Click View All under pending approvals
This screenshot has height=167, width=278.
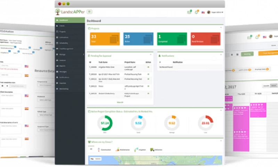[120, 102]
